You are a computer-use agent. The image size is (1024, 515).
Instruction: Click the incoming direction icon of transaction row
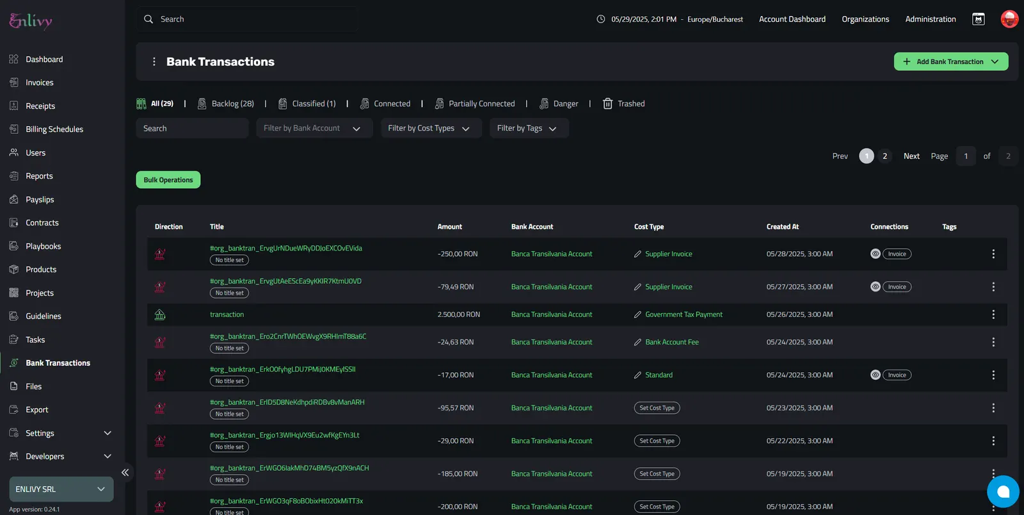[160, 315]
